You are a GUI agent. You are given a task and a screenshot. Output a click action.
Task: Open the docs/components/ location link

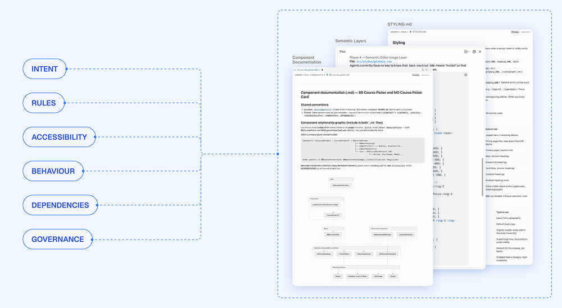[x=323, y=109]
